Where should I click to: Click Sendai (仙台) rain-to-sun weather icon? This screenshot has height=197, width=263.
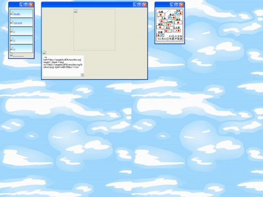click(178, 13)
